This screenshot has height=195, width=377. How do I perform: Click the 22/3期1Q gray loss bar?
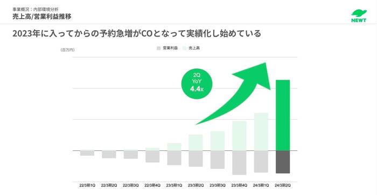(x=87, y=153)
